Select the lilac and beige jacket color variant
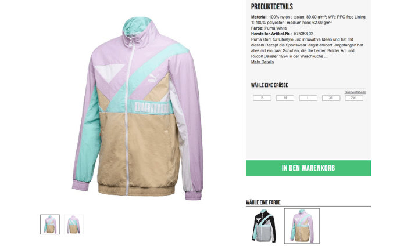 click(x=302, y=226)
